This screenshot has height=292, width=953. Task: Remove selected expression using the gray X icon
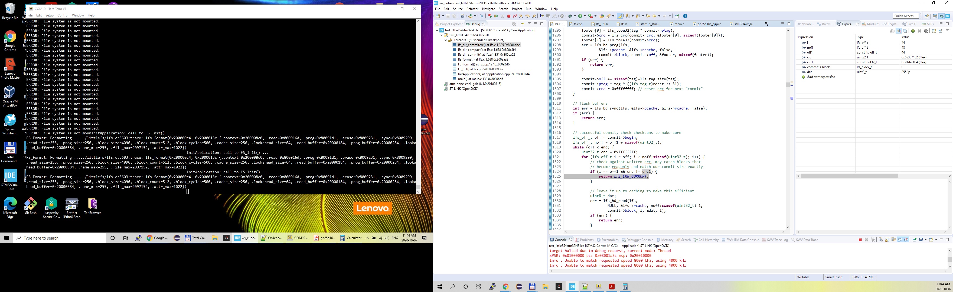[x=920, y=31]
